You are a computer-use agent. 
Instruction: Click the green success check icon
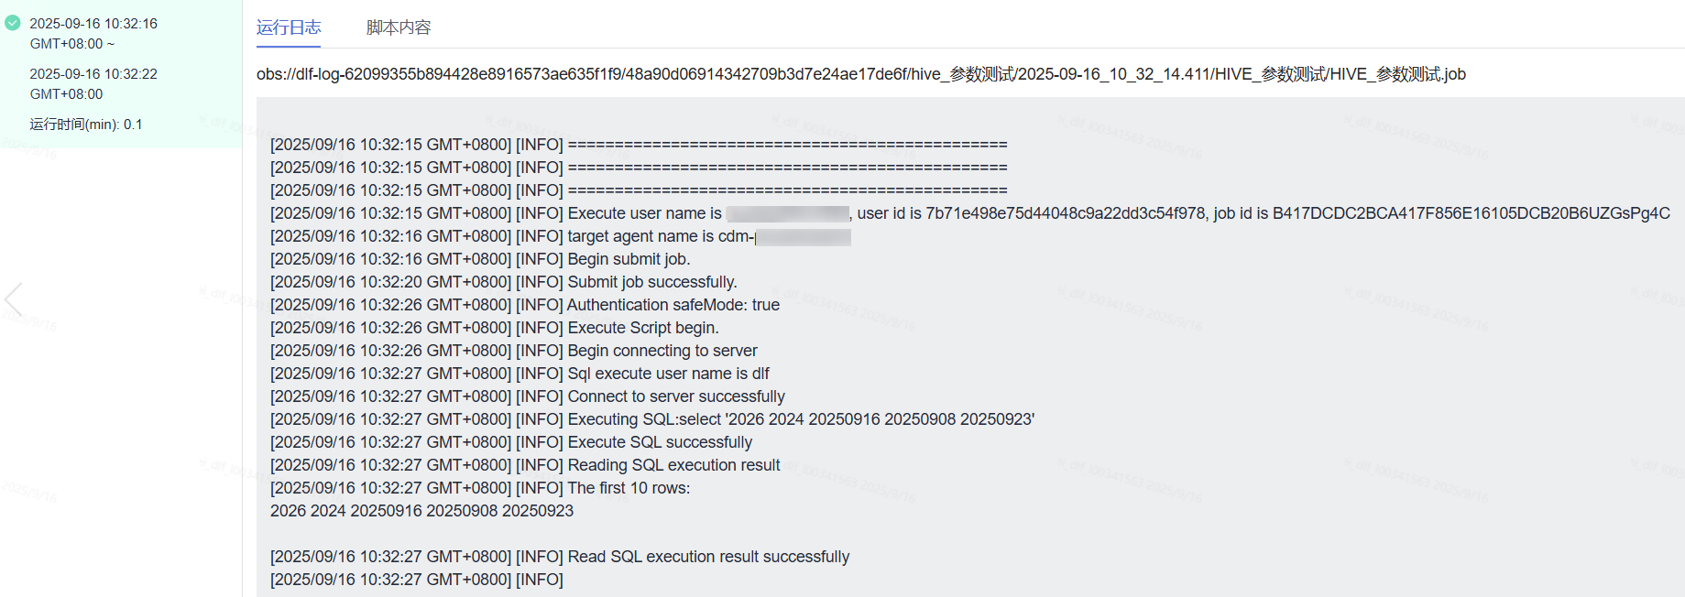coord(13,23)
